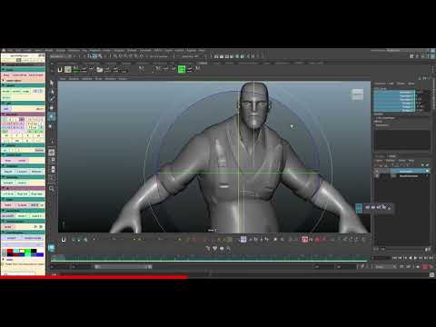Jump to the start of playback range

point(394,258)
